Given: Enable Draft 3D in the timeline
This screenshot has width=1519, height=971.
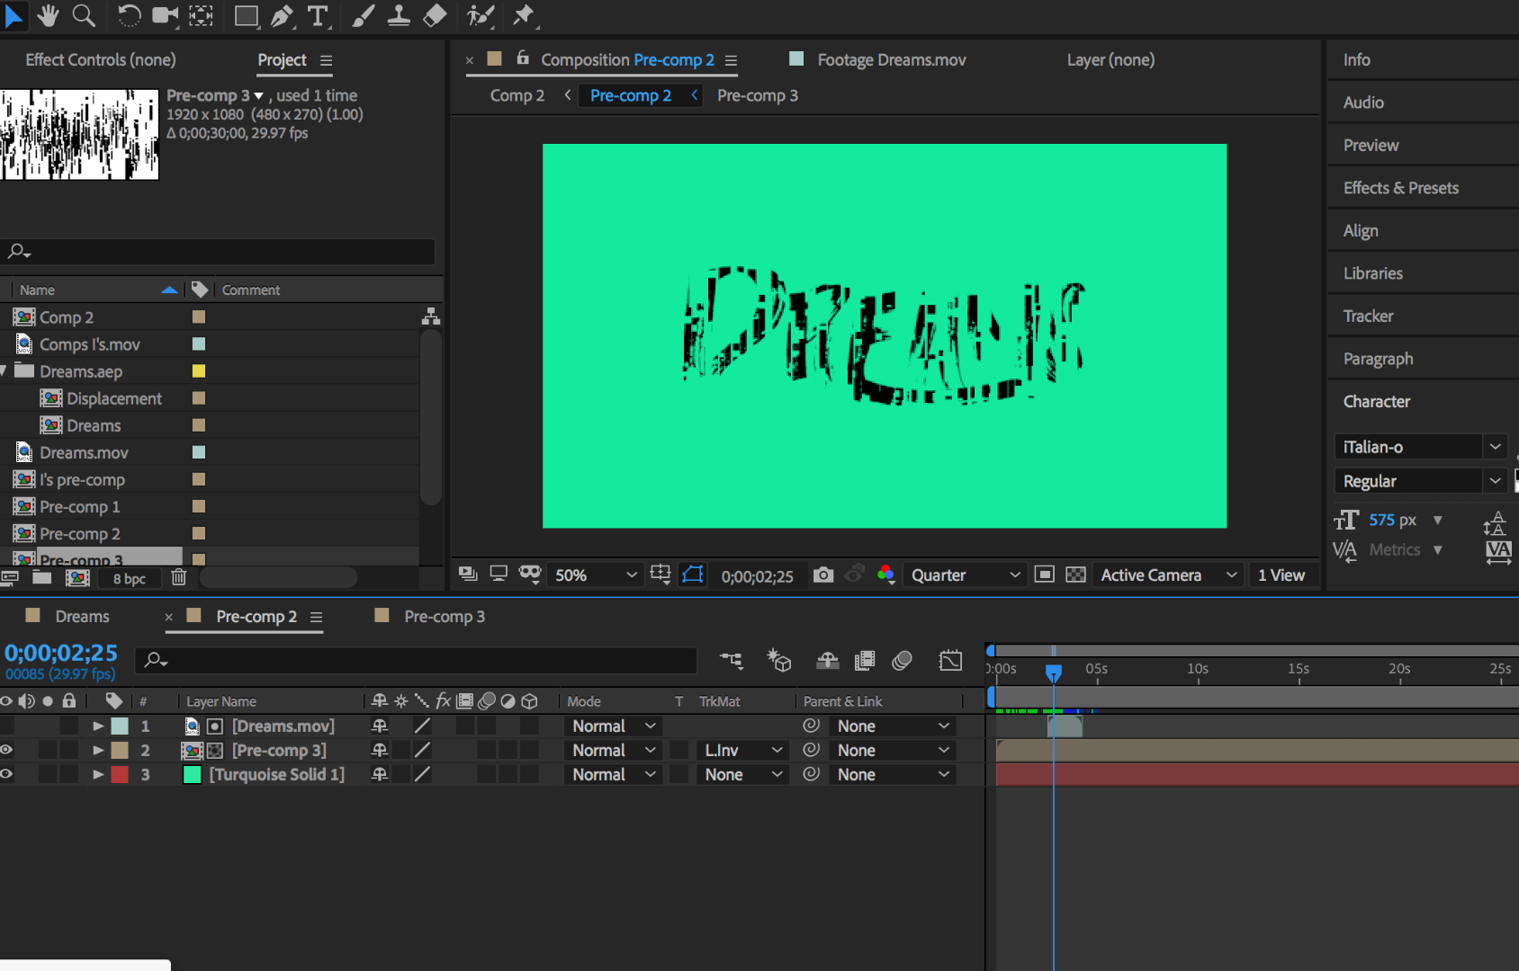Looking at the screenshot, I should point(779,661).
